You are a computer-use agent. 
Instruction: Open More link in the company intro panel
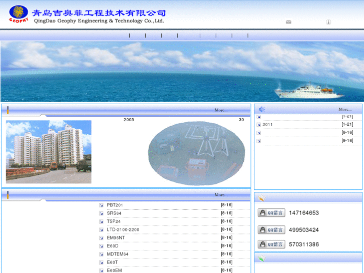(220, 110)
